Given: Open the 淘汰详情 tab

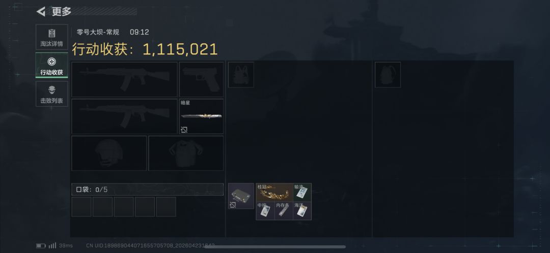Looking at the screenshot, I should tap(52, 37).
